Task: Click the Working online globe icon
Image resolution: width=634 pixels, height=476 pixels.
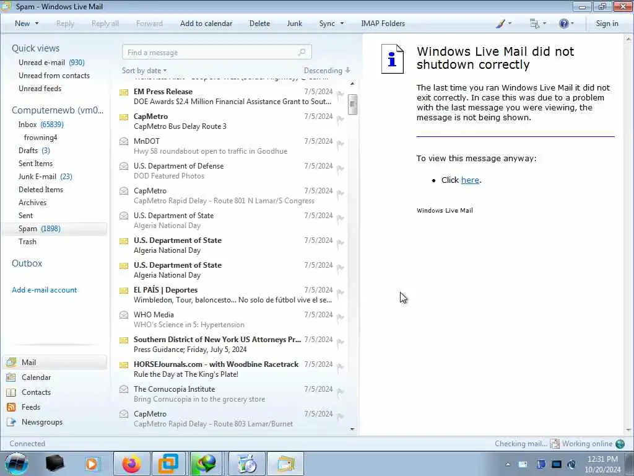Action: [620, 444]
